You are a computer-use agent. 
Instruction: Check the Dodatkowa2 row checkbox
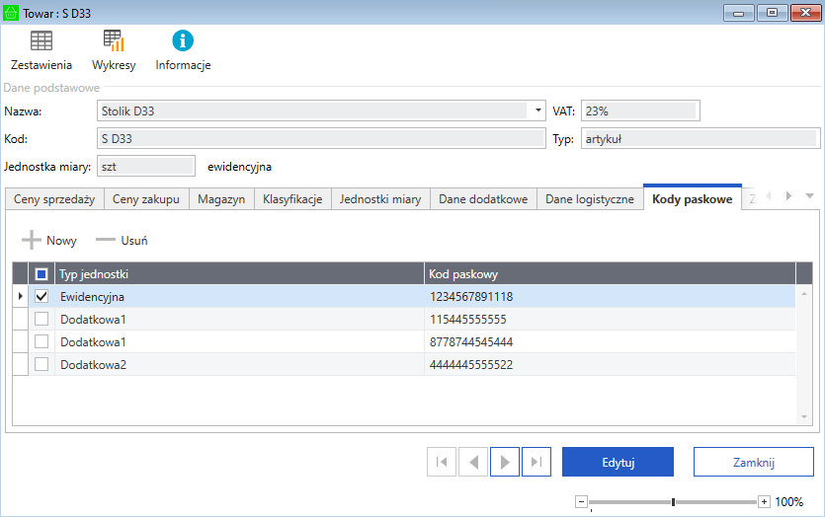[41, 365]
